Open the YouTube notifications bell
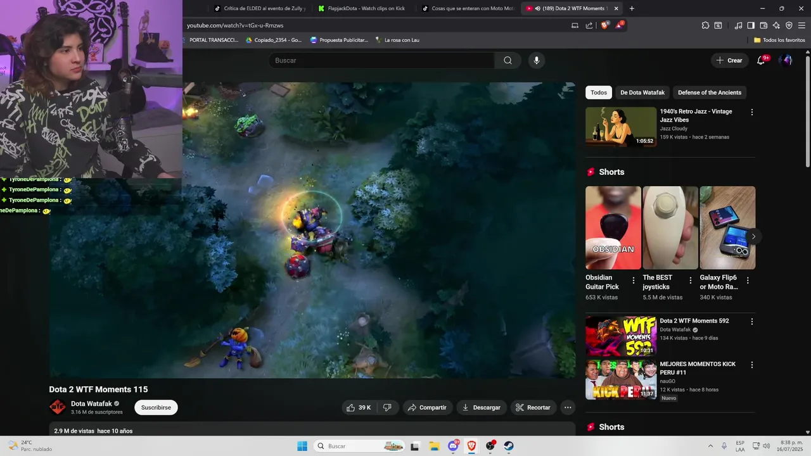811x456 pixels. click(761, 60)
